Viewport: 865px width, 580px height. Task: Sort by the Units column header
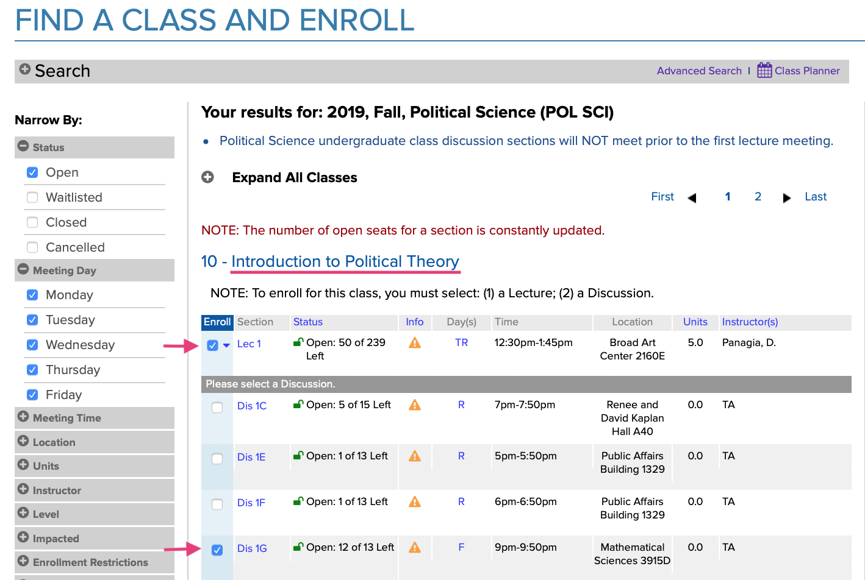695,322
